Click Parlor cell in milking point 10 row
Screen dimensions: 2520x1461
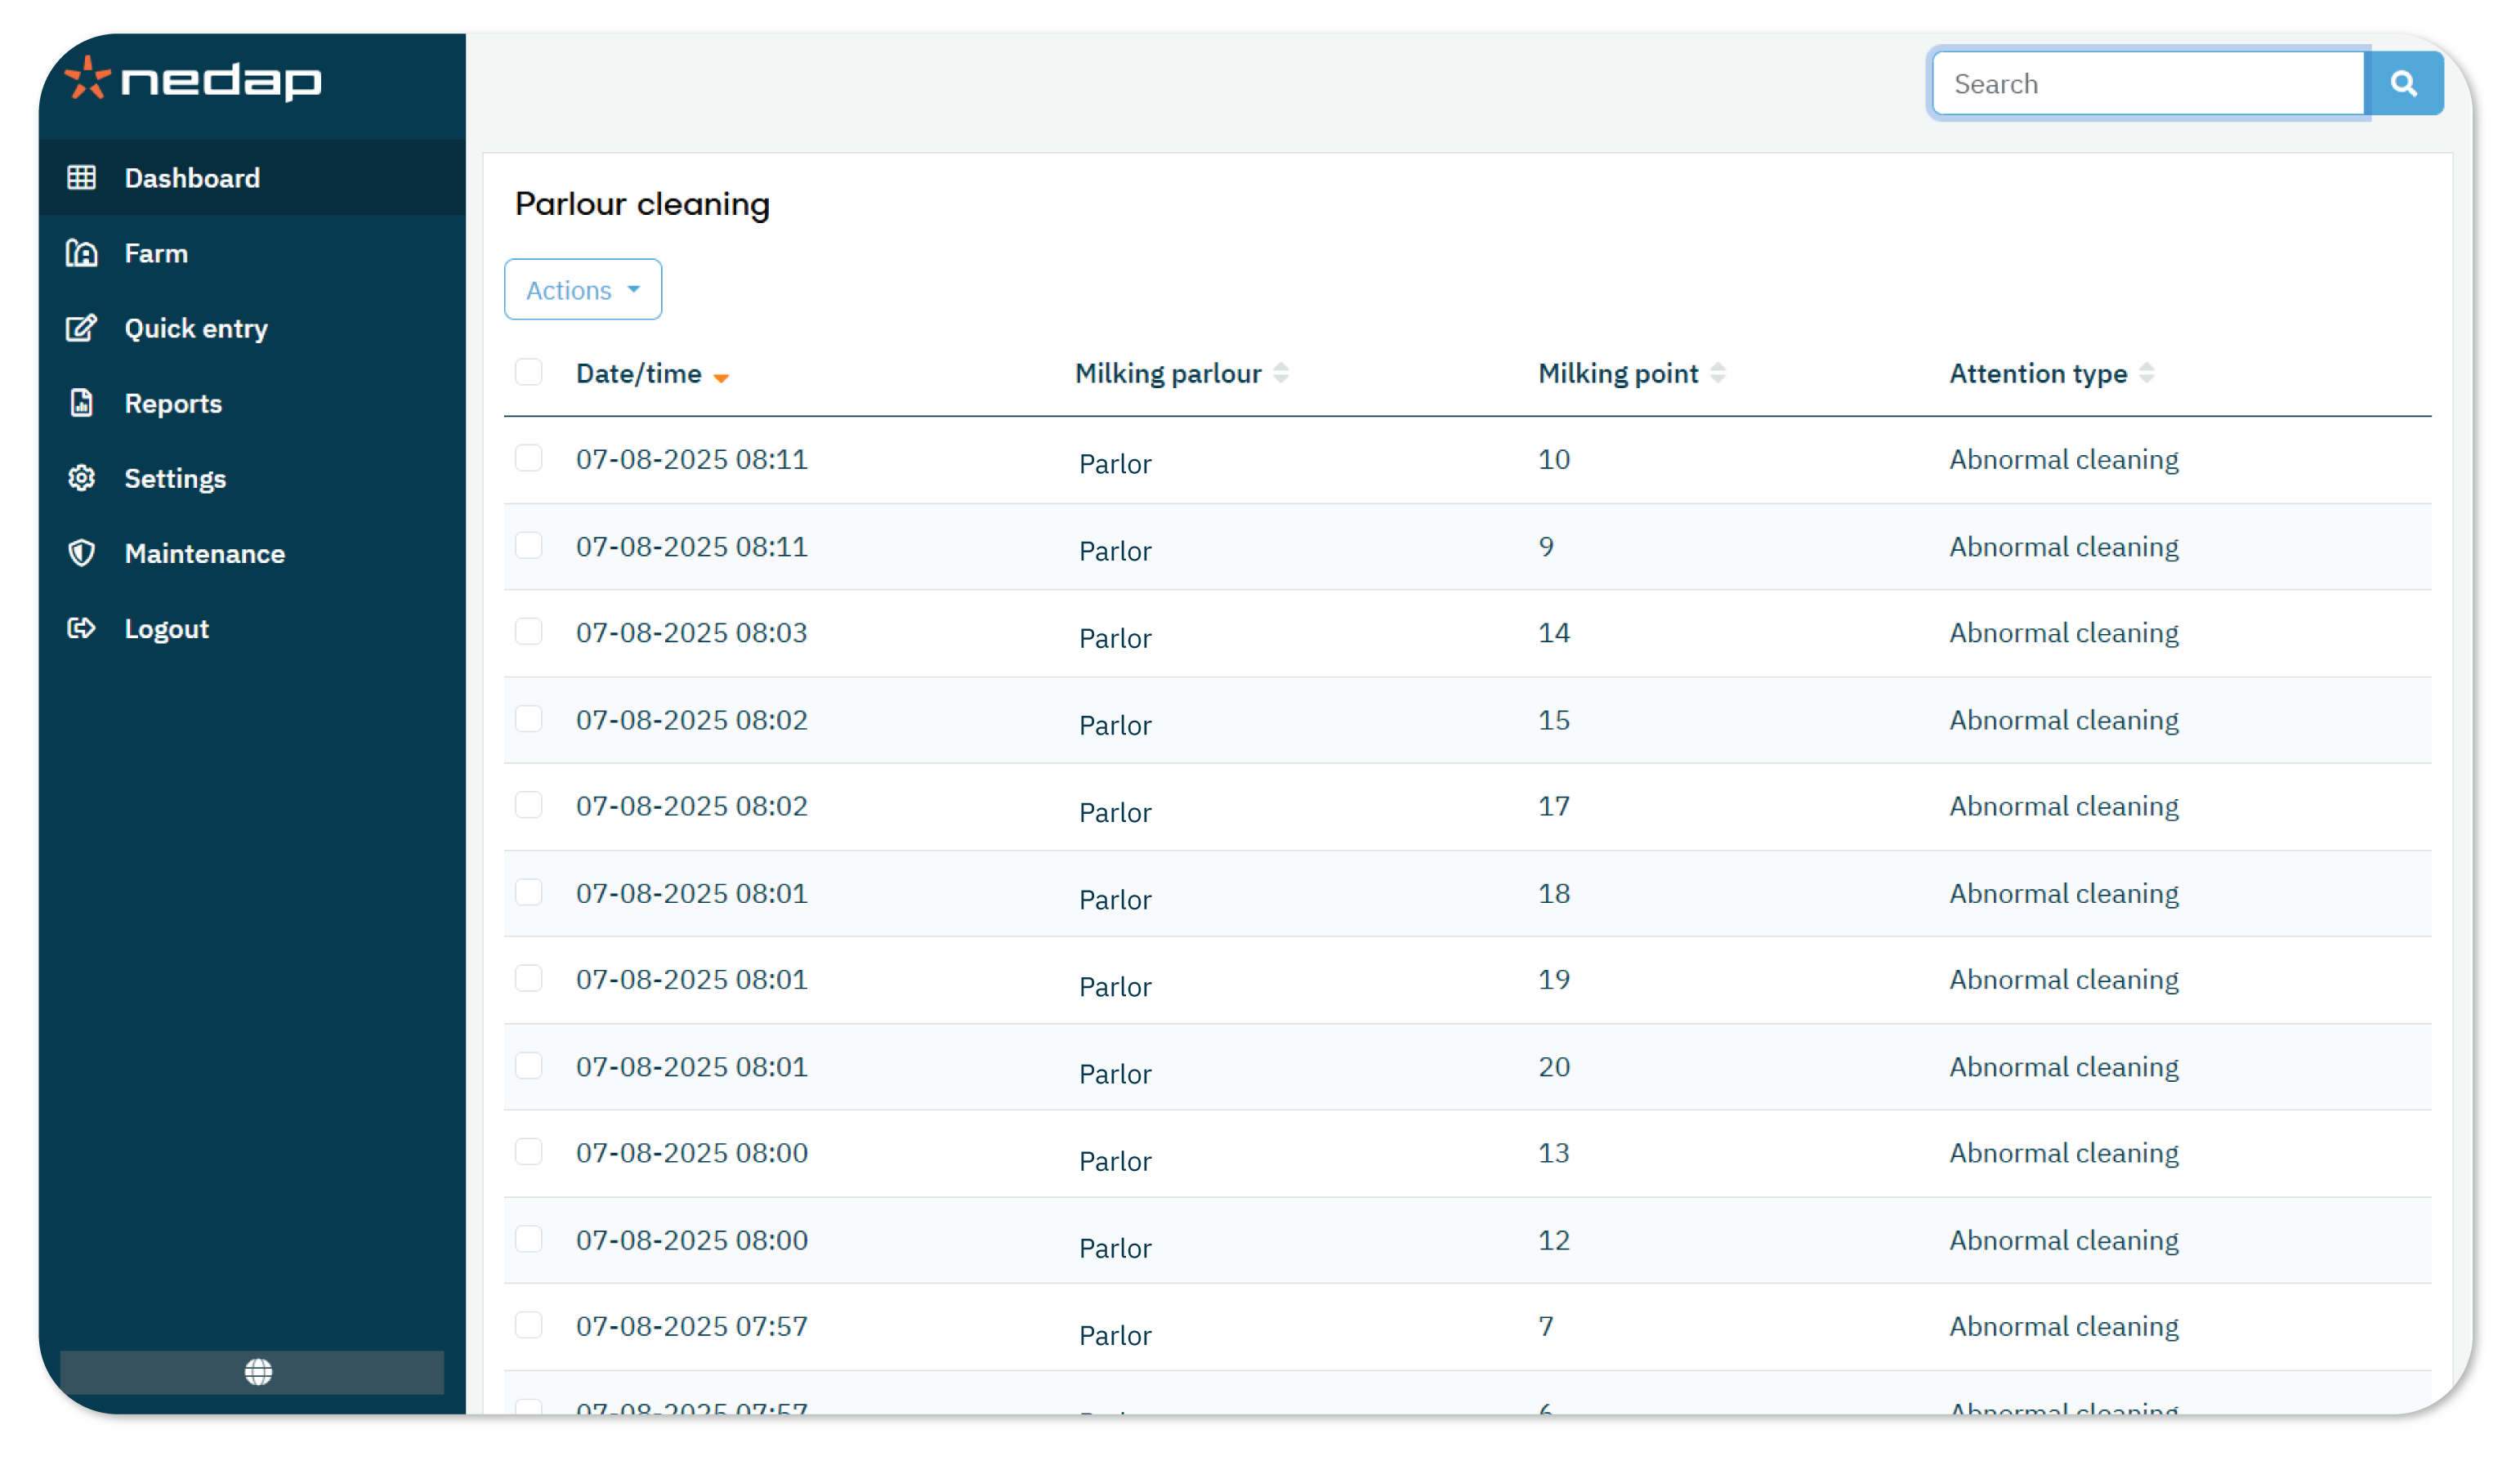coord(1115,464)
